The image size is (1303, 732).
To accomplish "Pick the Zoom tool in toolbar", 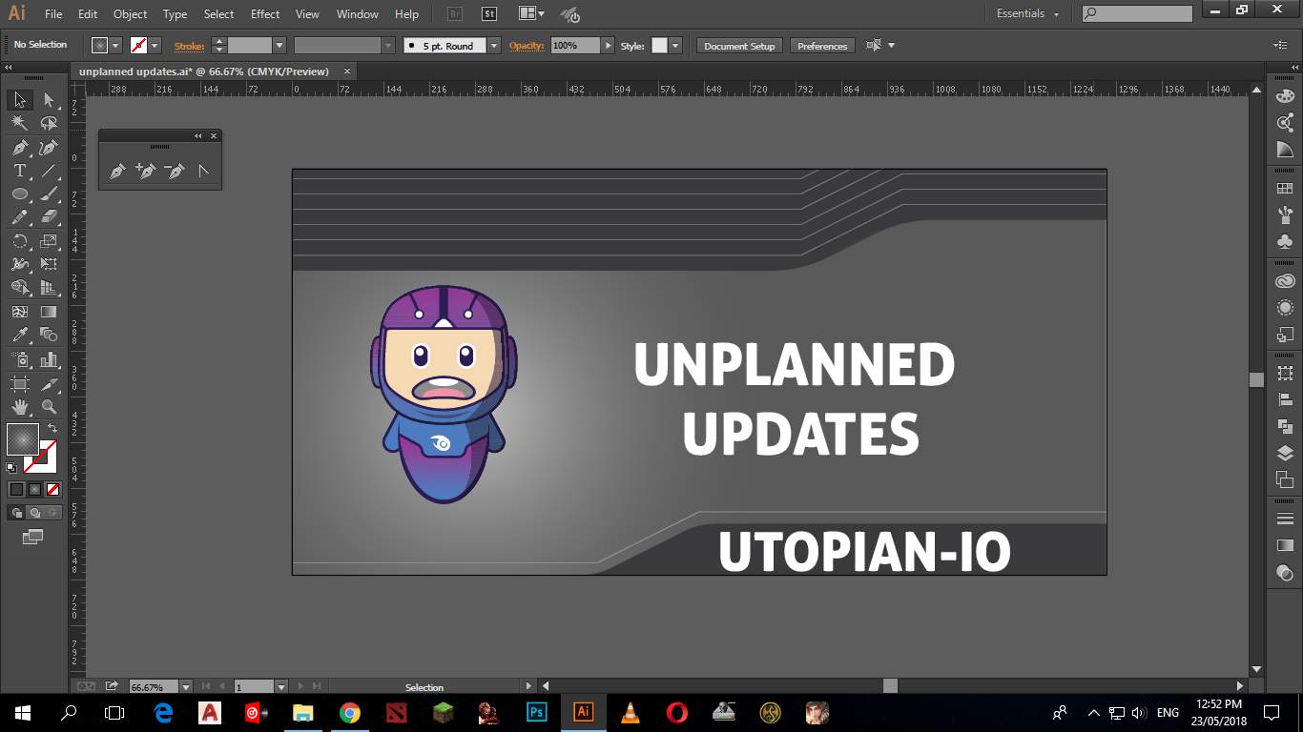I will 49,406.
